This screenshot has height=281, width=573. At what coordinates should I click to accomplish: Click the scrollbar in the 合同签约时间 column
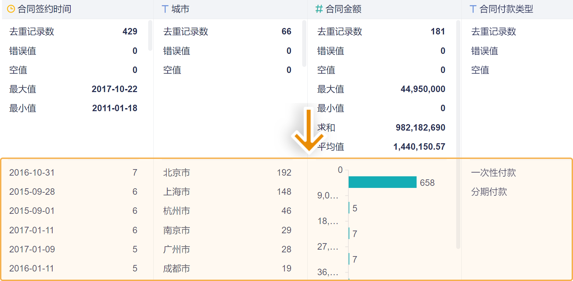(x=150, y=35)
